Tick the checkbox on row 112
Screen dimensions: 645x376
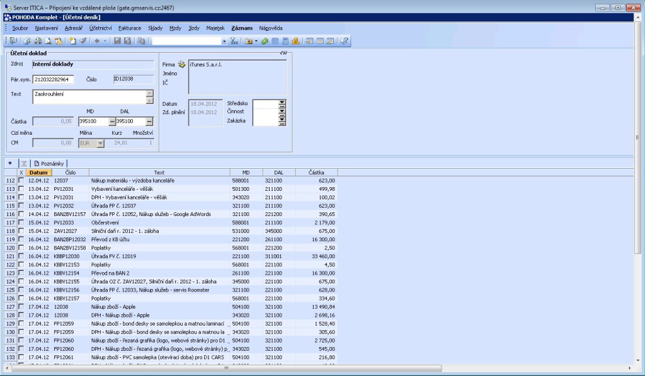click(x=21, y=181)
